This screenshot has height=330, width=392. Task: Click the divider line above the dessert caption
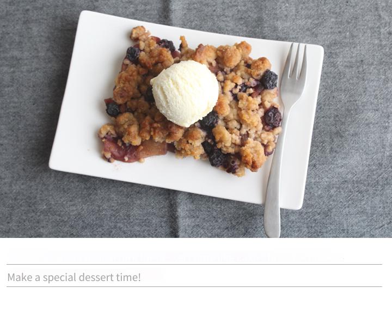pos(194,264)
